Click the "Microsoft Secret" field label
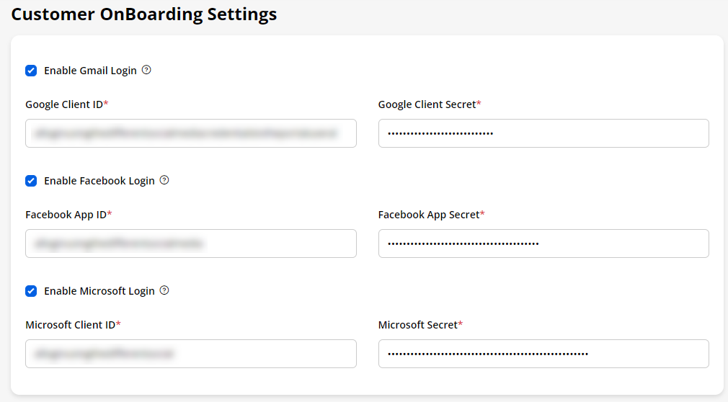Viewport: 728px width, 402px height. coord(418,325)
